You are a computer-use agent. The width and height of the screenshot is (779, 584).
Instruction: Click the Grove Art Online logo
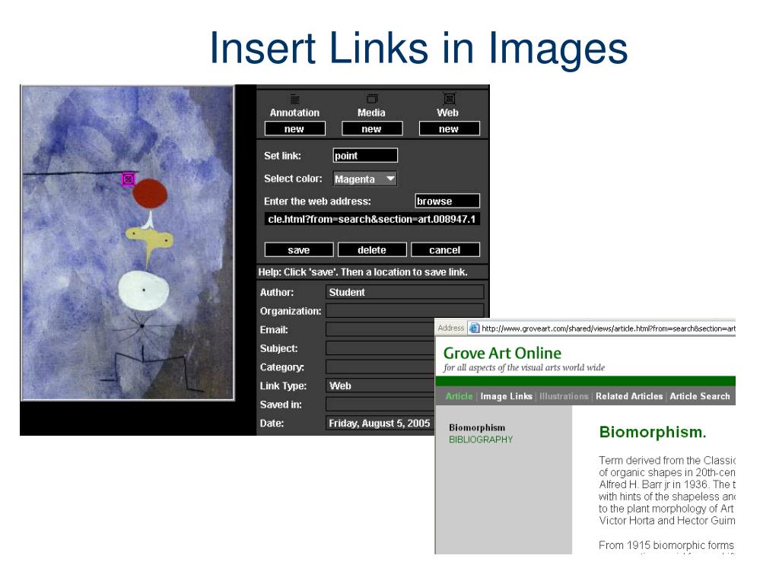[x=502, y=353]
